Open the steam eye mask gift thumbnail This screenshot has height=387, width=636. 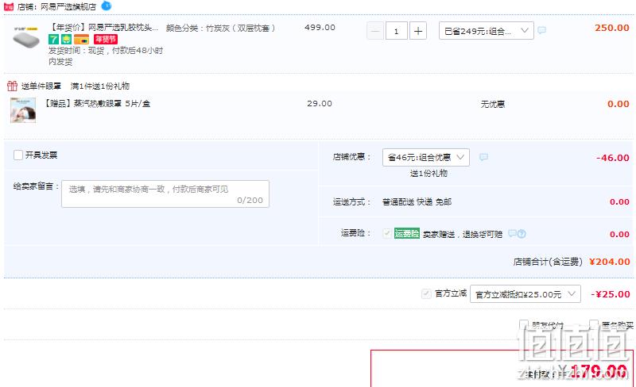(23, 109)
